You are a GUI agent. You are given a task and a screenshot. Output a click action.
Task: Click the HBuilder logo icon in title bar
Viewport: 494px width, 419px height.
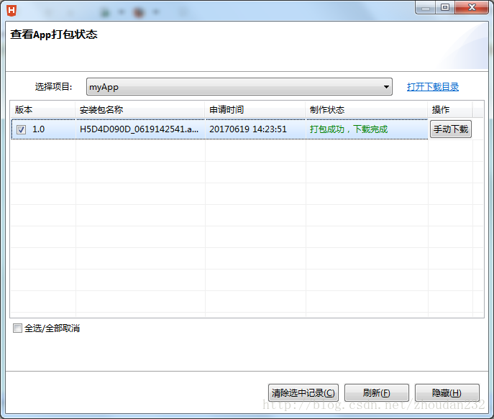tap(12, 10)
